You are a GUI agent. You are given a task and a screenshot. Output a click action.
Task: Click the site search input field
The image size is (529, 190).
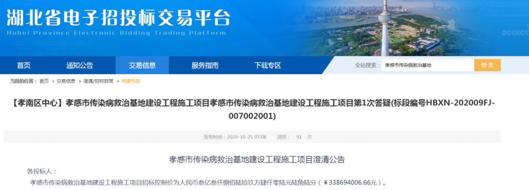pos(428,65)
